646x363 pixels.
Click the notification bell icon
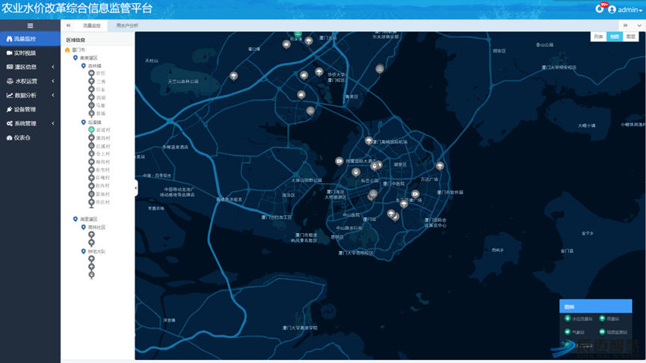(599, 9)
